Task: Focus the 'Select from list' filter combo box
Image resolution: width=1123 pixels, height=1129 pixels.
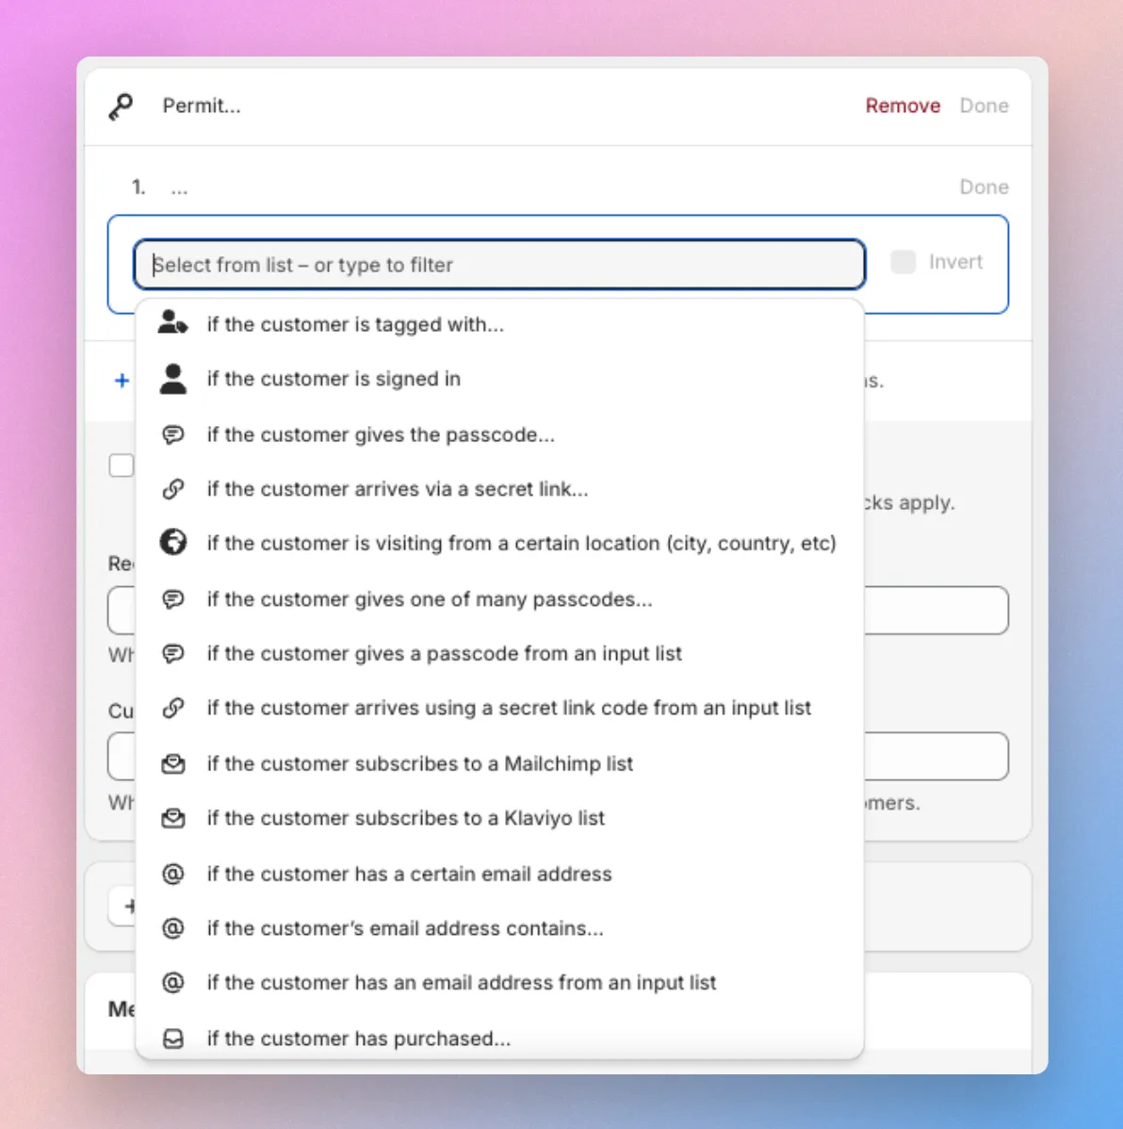Action: coord(499,264)
